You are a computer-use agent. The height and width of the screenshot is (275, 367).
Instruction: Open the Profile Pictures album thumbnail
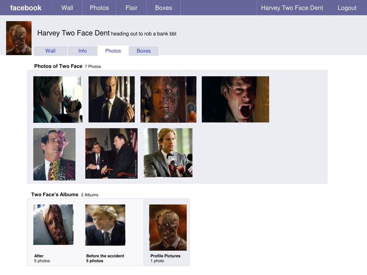(x=168, y=227)
